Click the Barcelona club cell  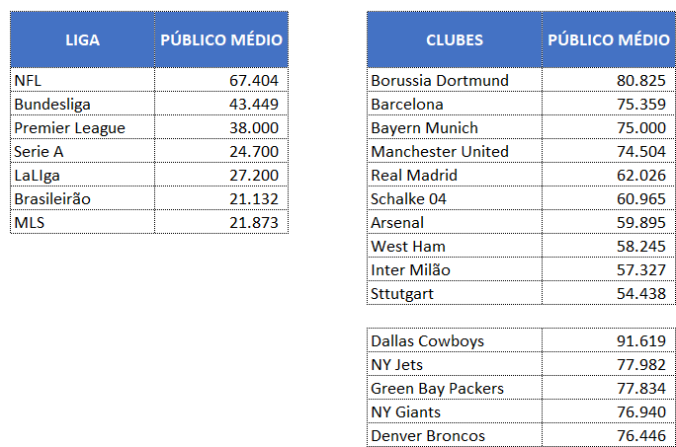coord(455,104)
